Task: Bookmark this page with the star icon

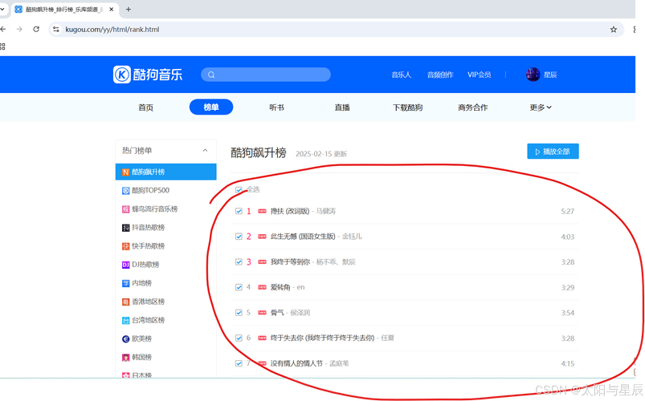Action: (614, 29)
